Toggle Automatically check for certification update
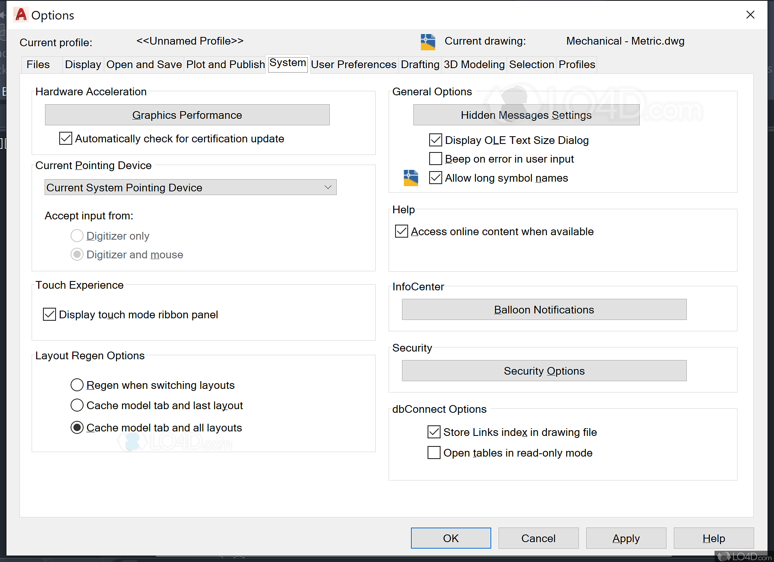774x562 pixels. (x=66, y=139)
